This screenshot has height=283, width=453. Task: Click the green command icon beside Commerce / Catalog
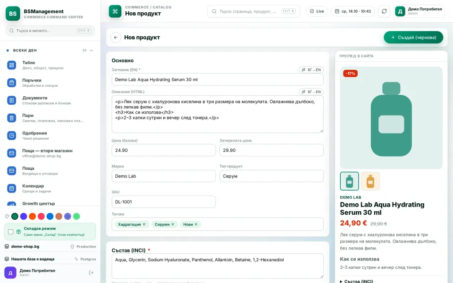[x=115, y=11]
